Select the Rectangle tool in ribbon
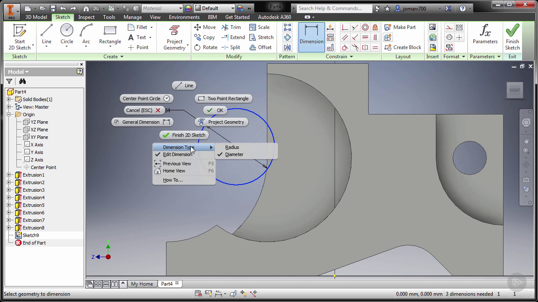Viewport: 538px width, 302px height. (x=110, y=35)
